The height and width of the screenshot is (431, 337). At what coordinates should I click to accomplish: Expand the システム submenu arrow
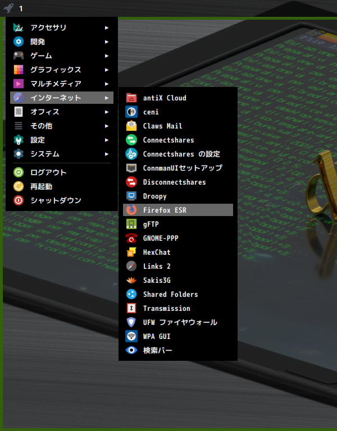107,154
